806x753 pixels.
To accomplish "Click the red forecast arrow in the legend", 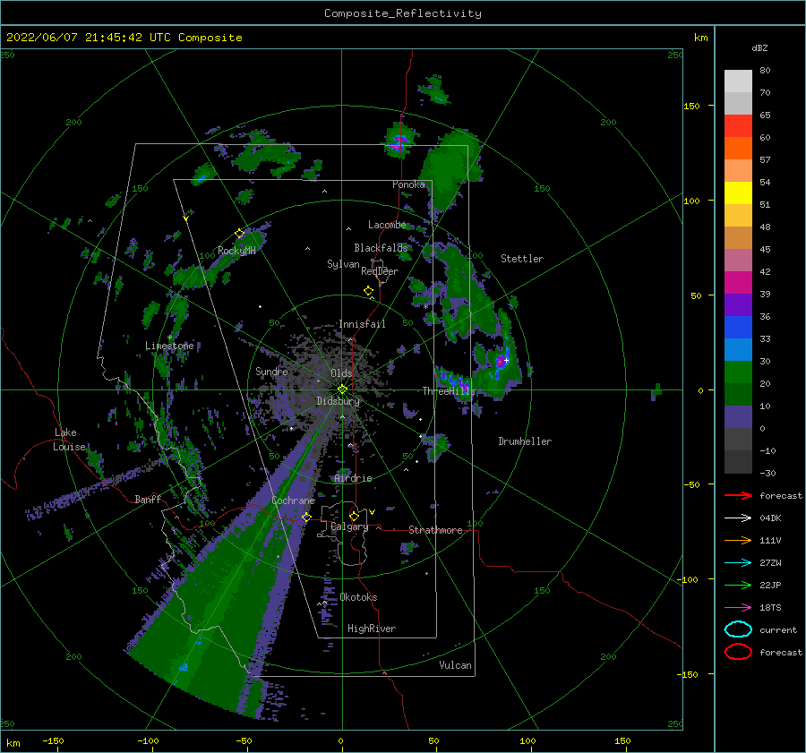I will [x=738, y=495].
